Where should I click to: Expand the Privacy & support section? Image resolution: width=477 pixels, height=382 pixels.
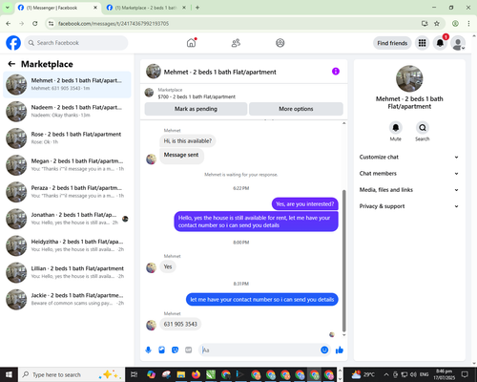(x=409, y=206)
